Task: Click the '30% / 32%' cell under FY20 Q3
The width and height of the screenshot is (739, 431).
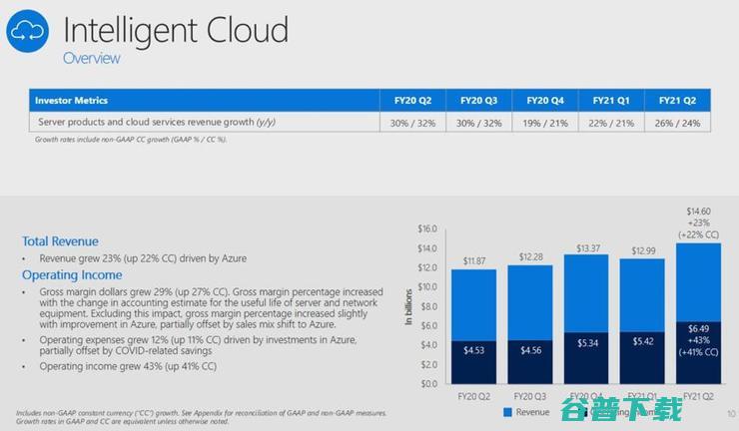Action: (x=478, y=123)
